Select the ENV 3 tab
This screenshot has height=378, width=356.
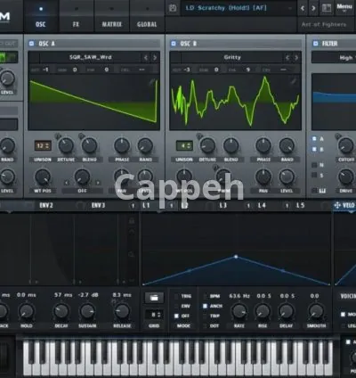(98, 205)
